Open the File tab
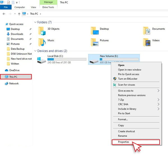 (x=6, y=7)
